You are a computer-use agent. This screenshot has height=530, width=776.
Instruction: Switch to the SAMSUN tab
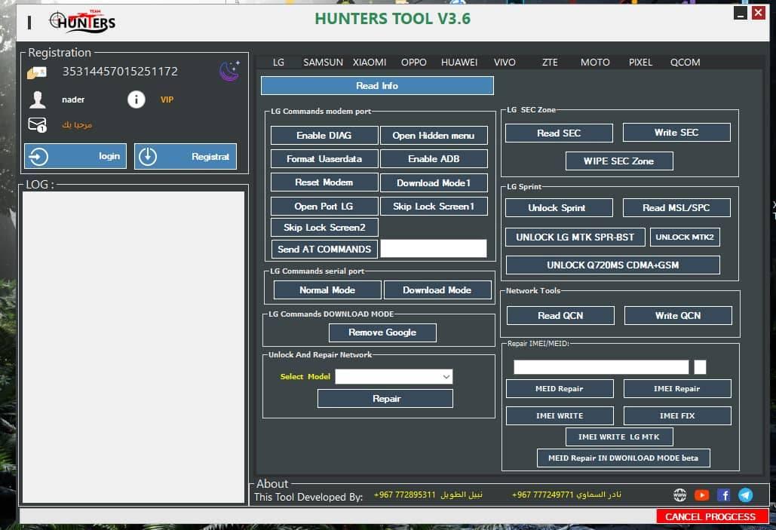324,63
